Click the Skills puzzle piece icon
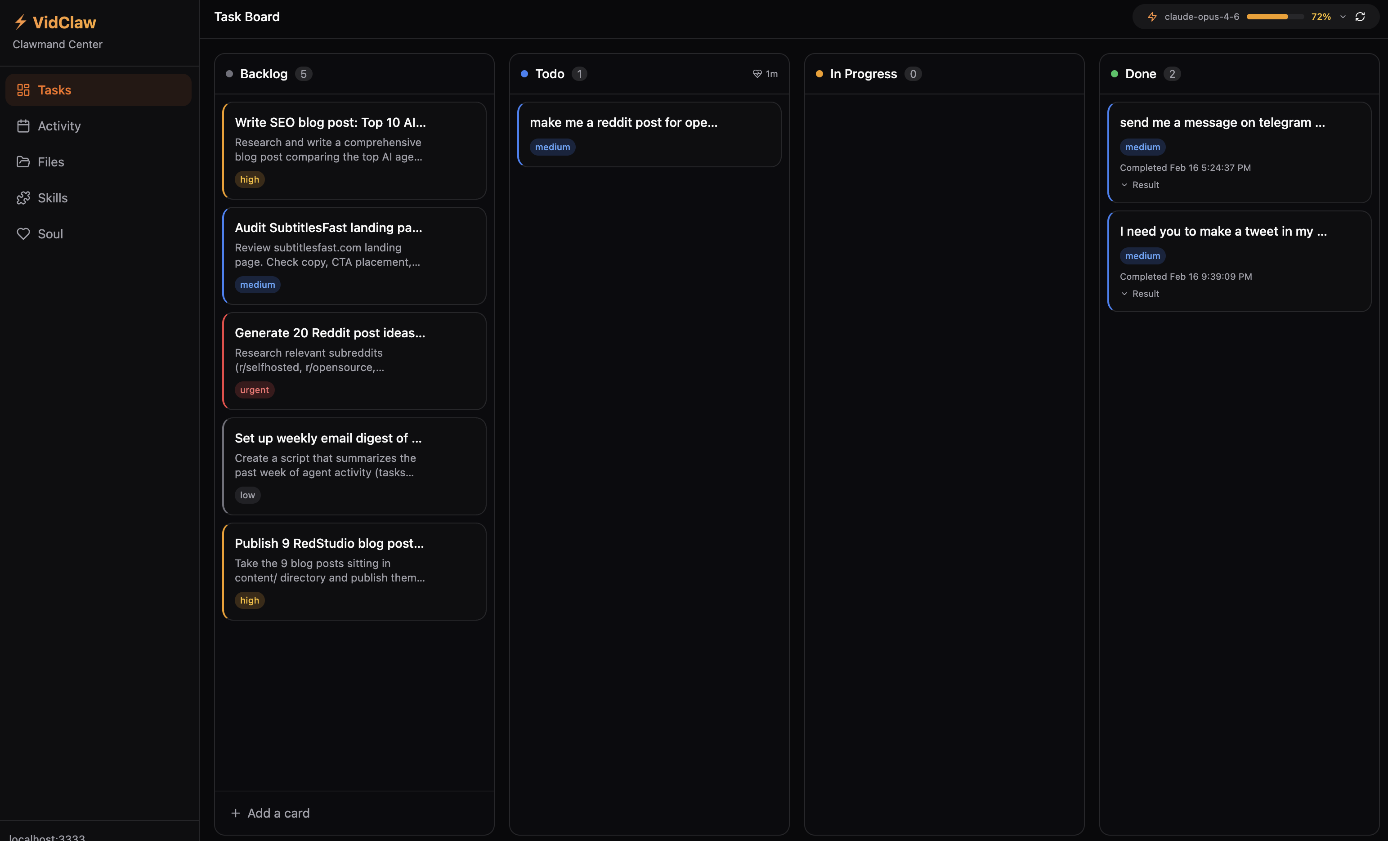 tap(23, 198)
